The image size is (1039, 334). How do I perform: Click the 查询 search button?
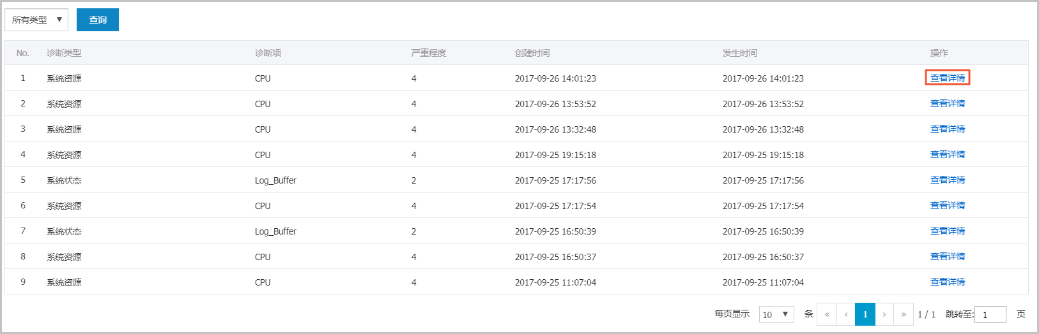(x=98, y=20)
